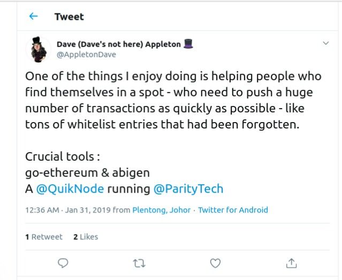View the 2 Likes list
342x280 pixels.
tap(86, 237)
